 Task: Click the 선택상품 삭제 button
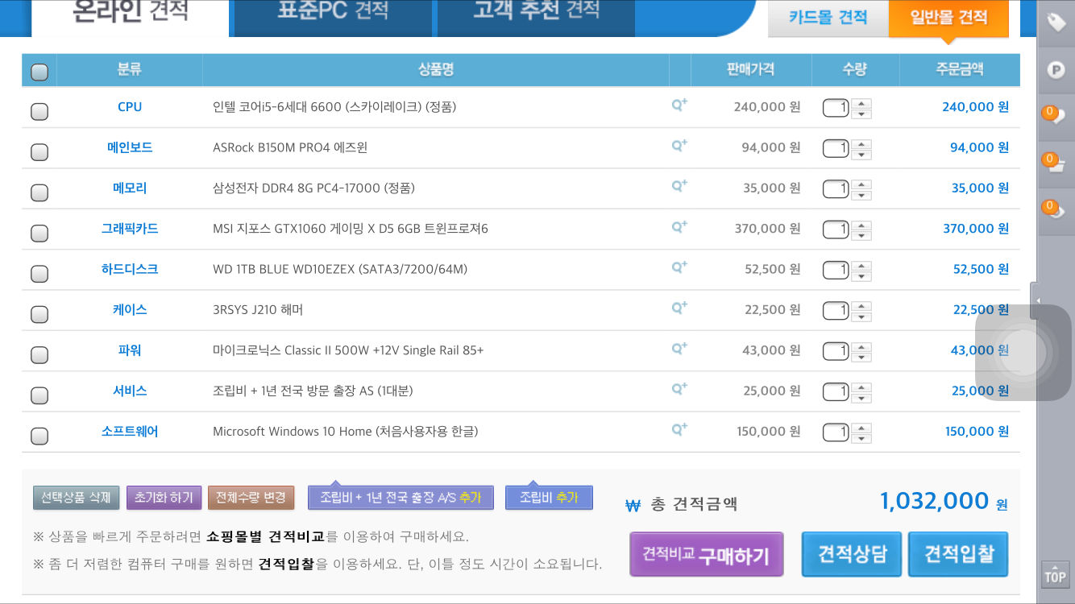click(x=77, y=498)
